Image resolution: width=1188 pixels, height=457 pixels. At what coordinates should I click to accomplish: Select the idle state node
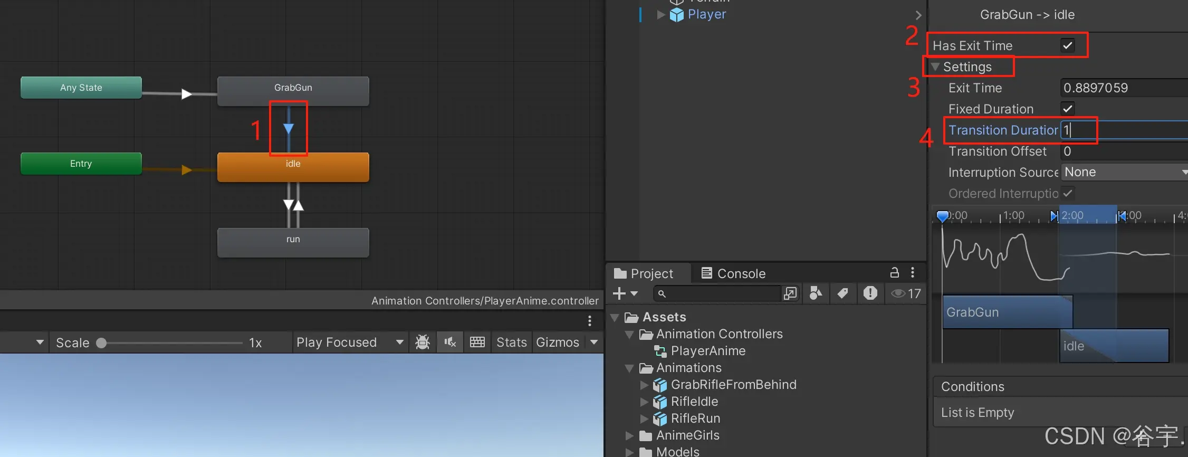[x=293, y=167]
